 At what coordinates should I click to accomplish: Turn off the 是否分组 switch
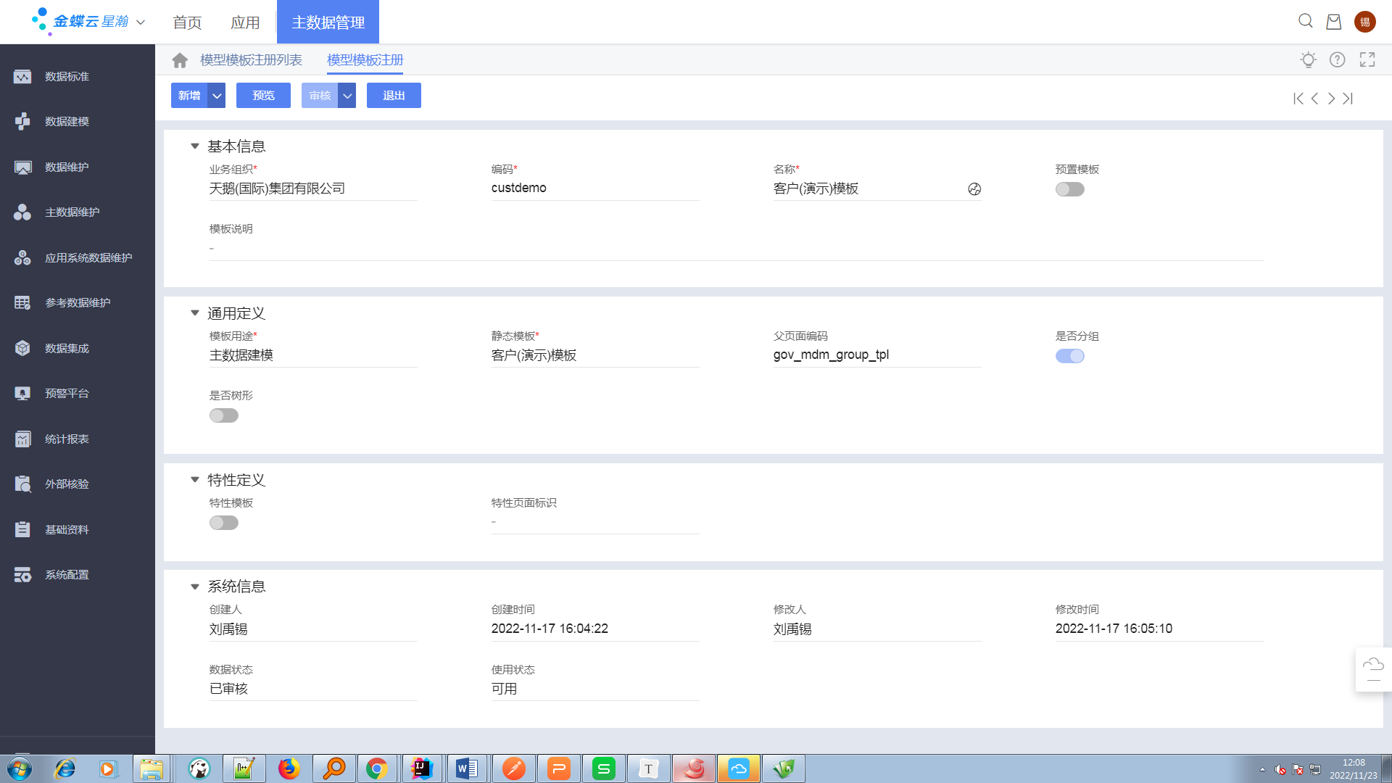1070,356
